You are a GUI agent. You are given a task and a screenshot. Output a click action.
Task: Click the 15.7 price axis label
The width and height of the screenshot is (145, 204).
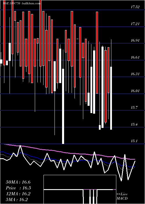(134, 108)
